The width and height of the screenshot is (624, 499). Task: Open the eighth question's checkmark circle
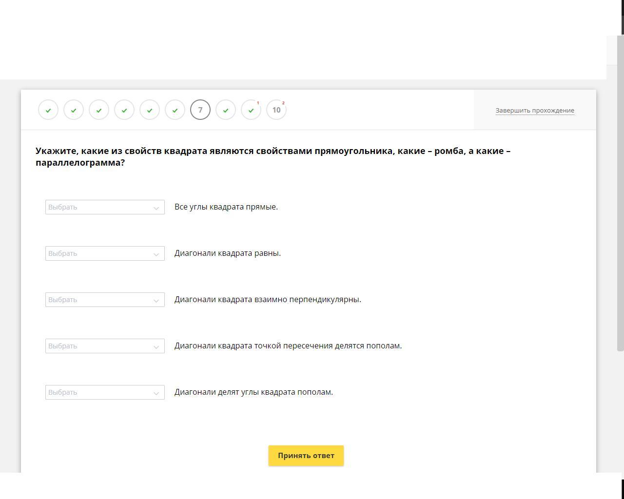[226, 110]
